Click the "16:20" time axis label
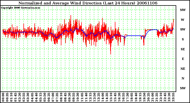The width and height of the screenshot is (190, 103). tap(119, 97)
